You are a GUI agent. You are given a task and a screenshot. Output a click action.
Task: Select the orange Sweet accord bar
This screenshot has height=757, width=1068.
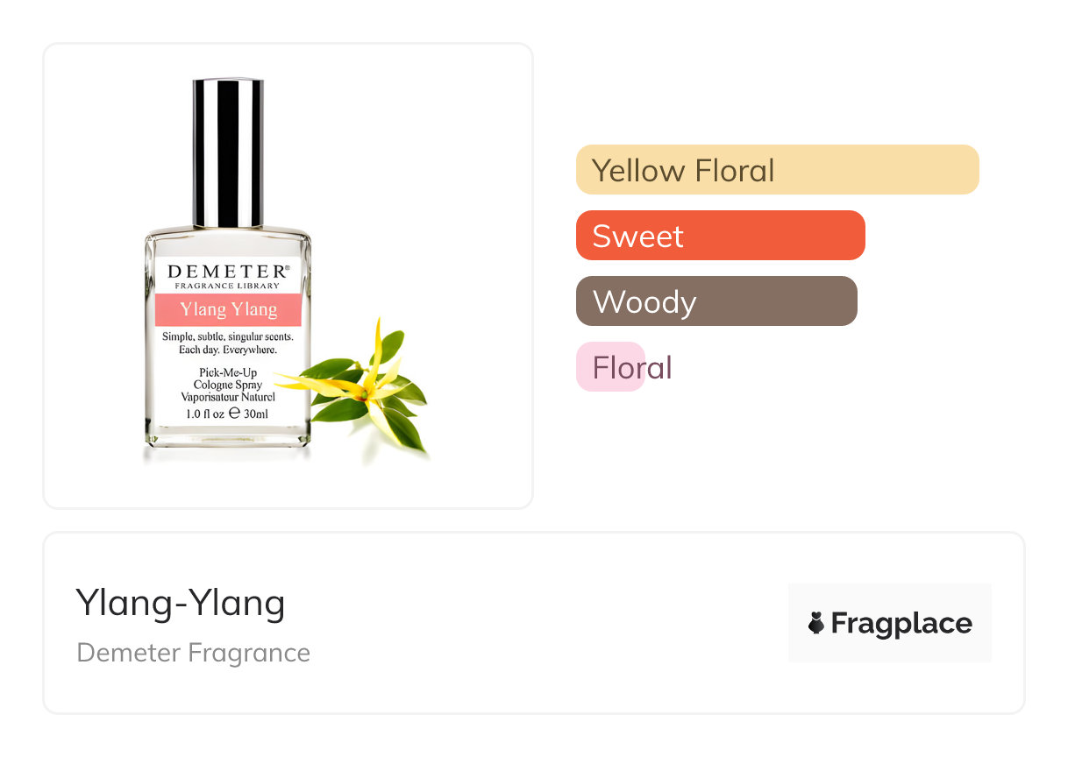(720, 236)
